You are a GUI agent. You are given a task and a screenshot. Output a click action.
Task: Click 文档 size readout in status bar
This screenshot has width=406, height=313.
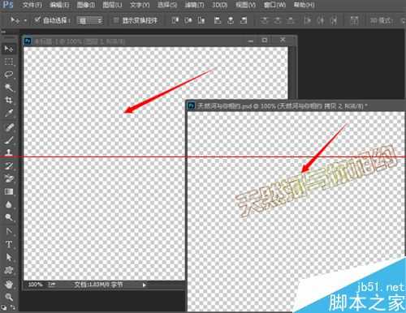[x=98, y=285]
